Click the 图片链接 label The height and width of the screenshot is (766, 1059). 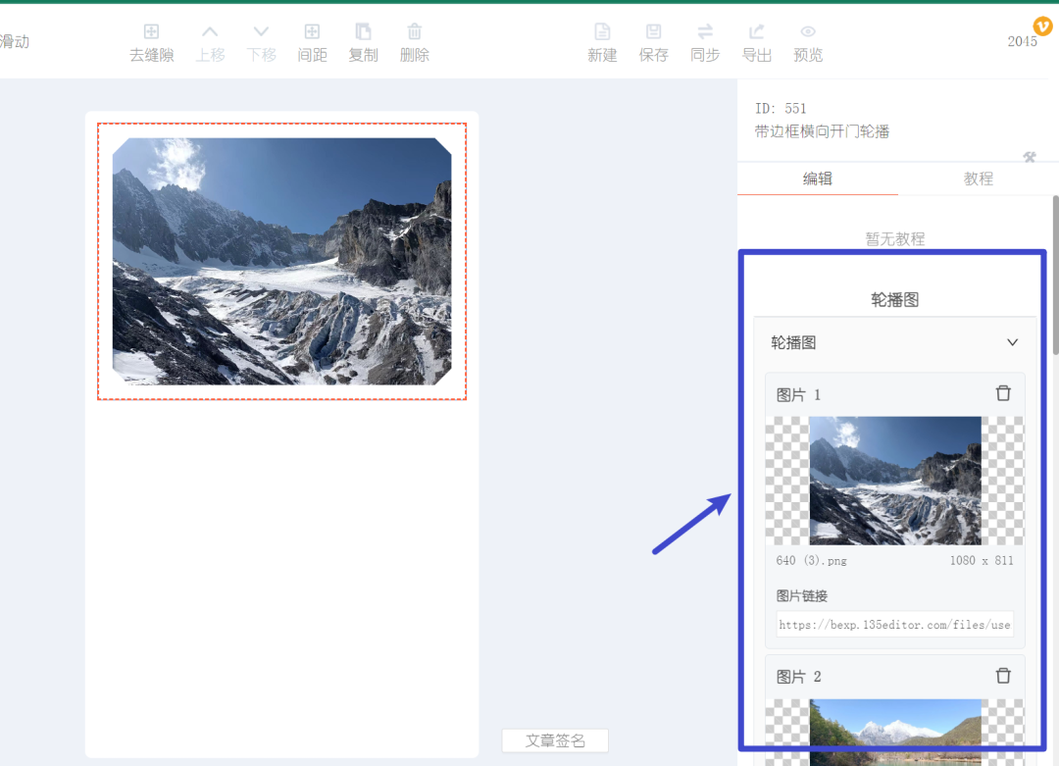coord(802,595)
